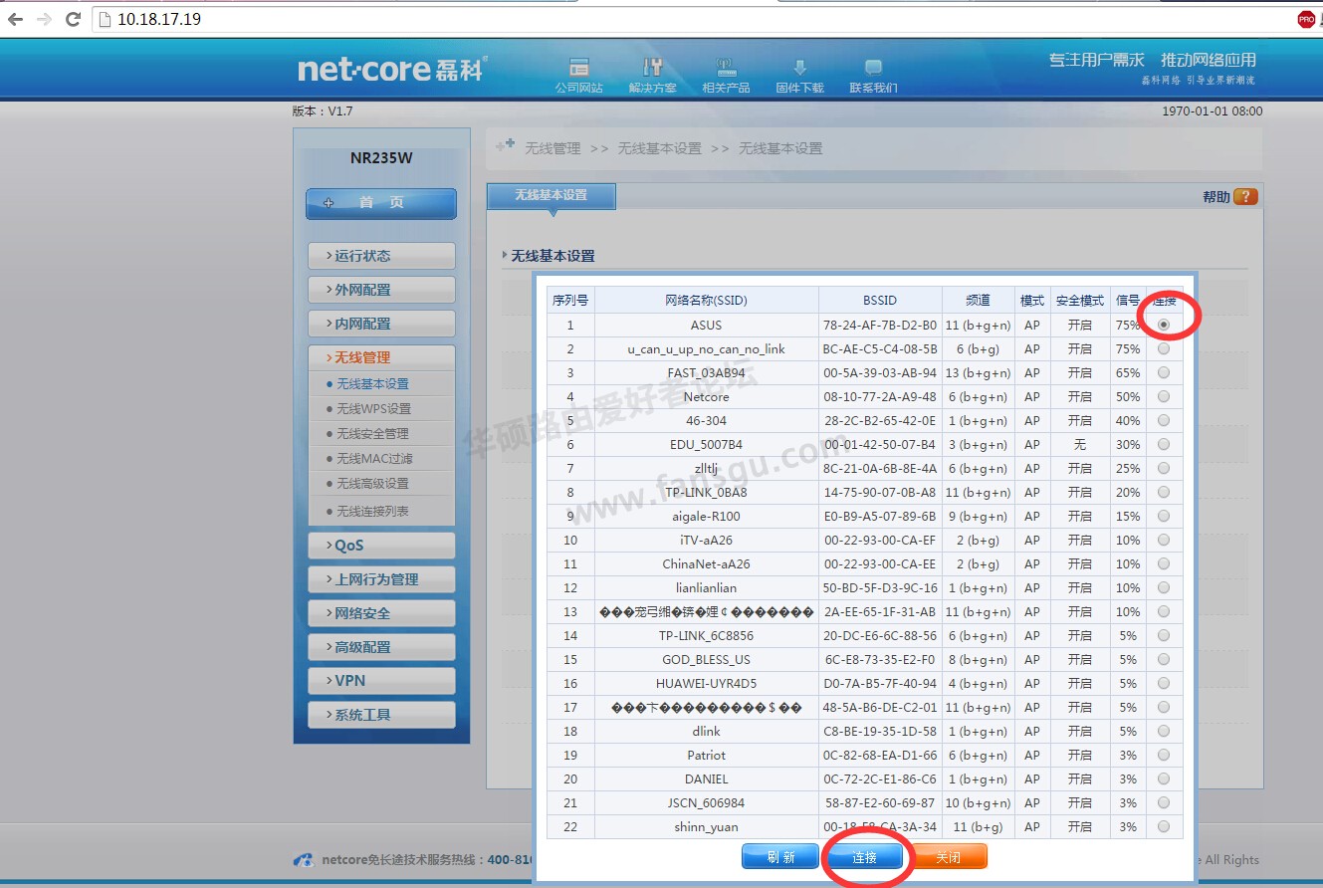Expand the 系统工具 menu section
The height and width of the screenshot is (888, 1323).
pyautogui.click(x=381, y=715)
